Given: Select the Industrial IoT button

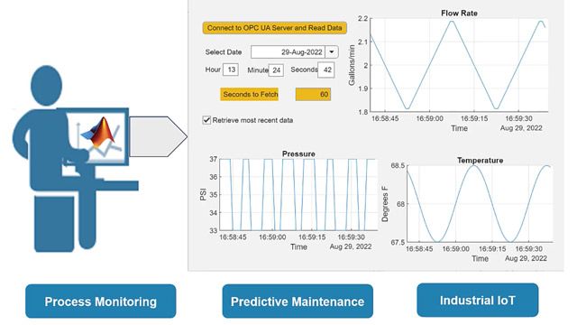Looking at the screenshot, I should (x=477, y=300).
